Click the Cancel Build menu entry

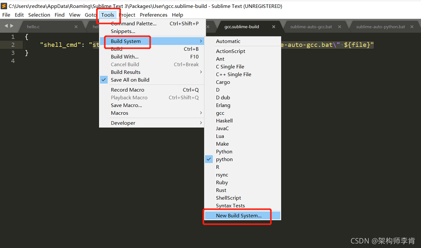152,64
